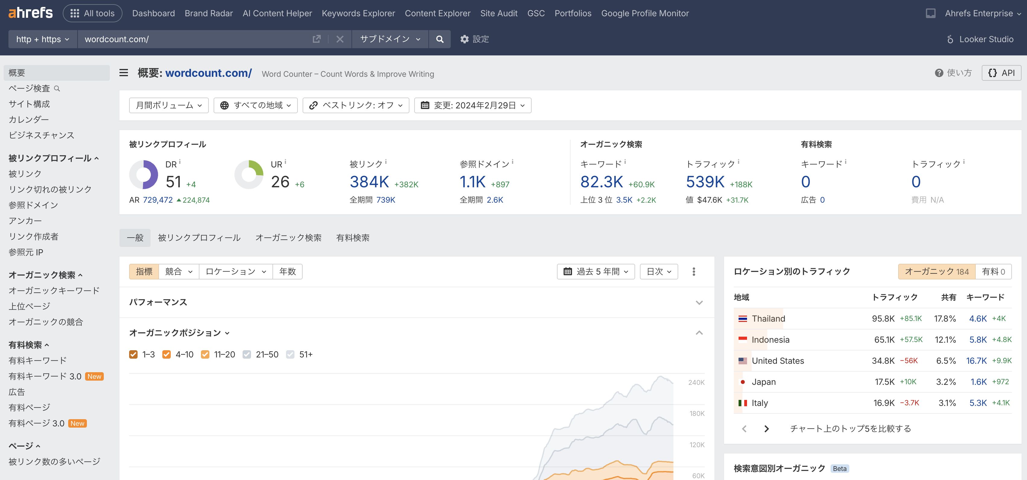1027x480 pixels.
Task: Open the 過去 5 年間 date range dropdown
Action: (596, 271)
